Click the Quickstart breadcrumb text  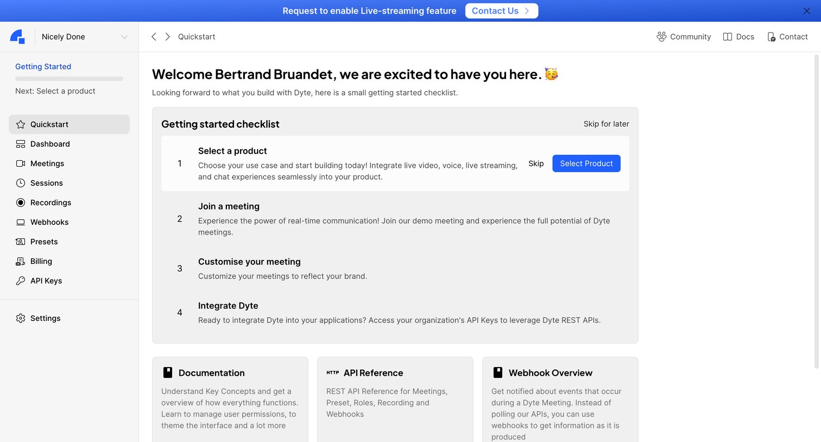(x=197, y=36)
